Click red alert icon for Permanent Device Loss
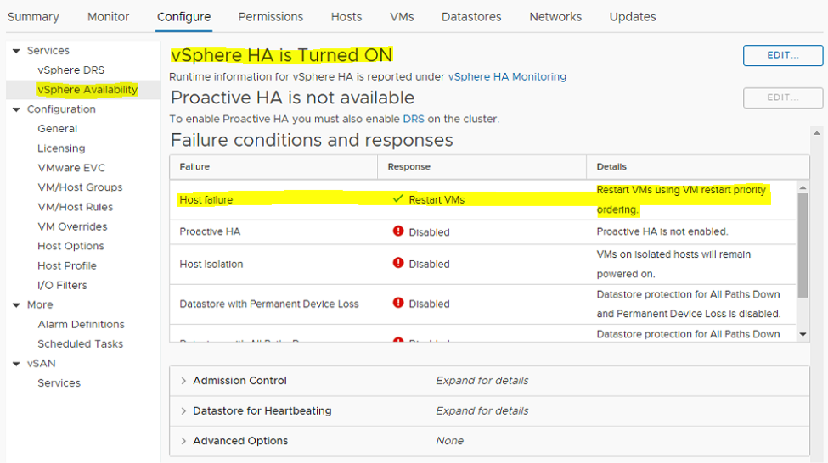 point(397,303)
